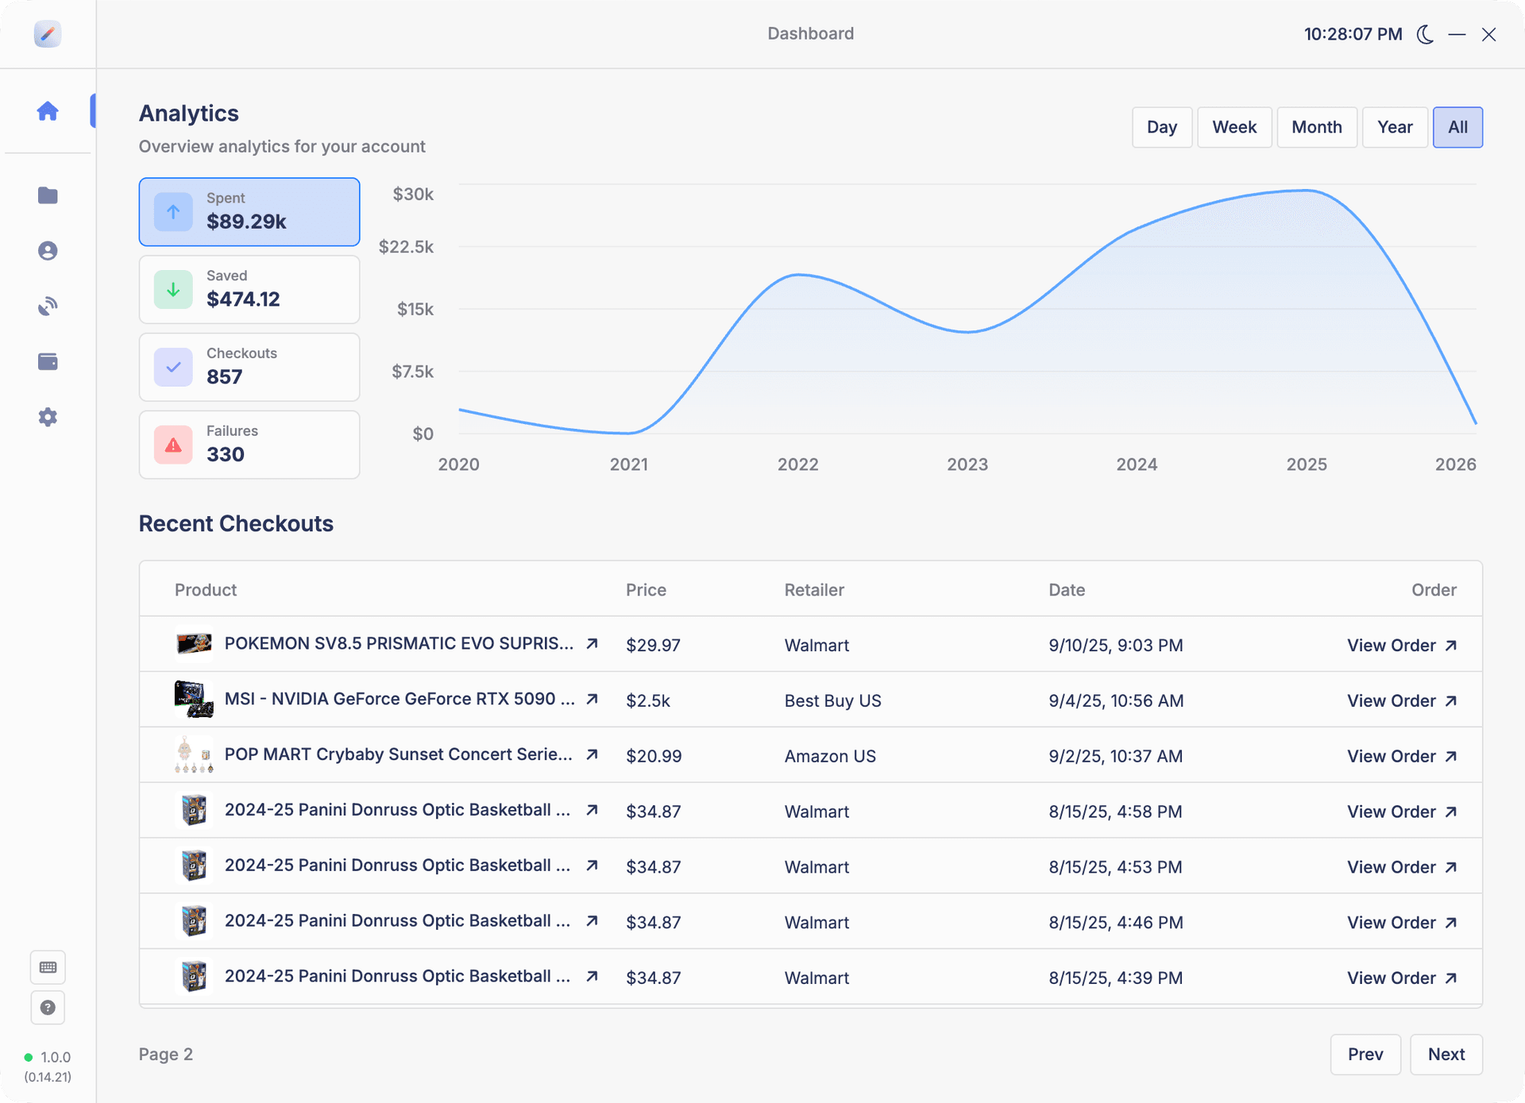
Task: Open Pokemon Prismatic Evo product link arrow
Action: coord(592,644)
